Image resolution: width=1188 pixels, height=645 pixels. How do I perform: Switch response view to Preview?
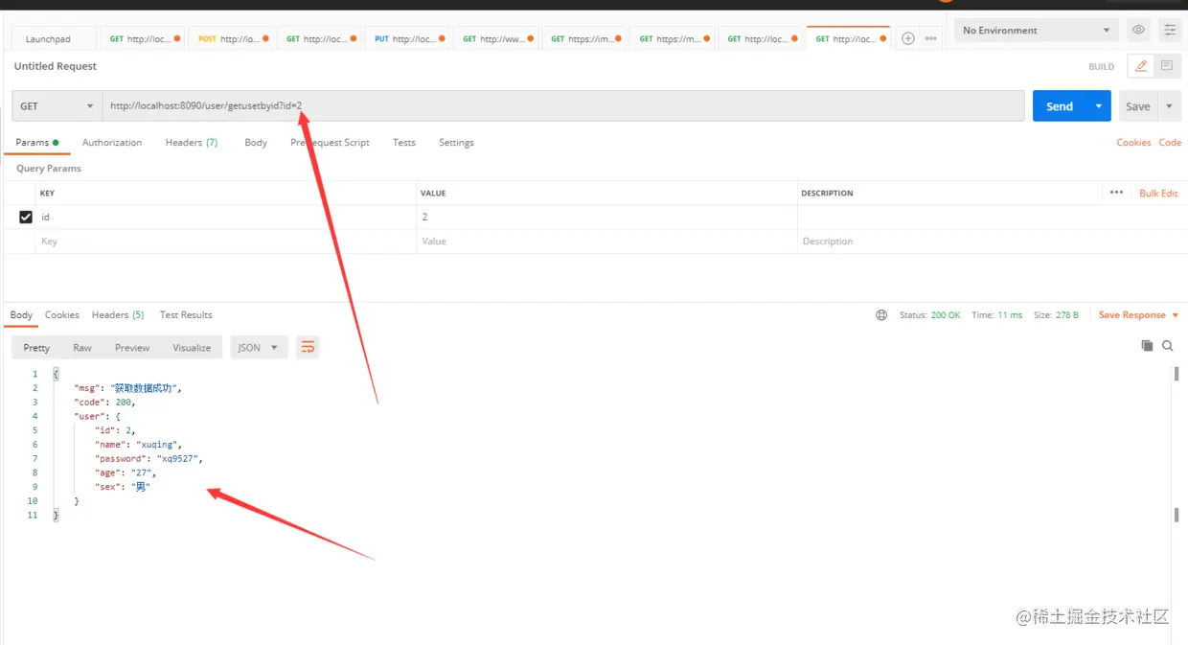(132, 347)
